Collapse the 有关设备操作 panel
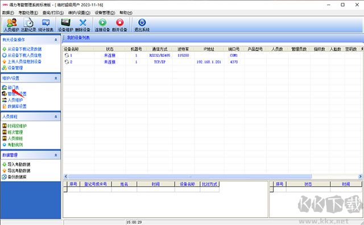The image size is (364, 225). [56, 40]
